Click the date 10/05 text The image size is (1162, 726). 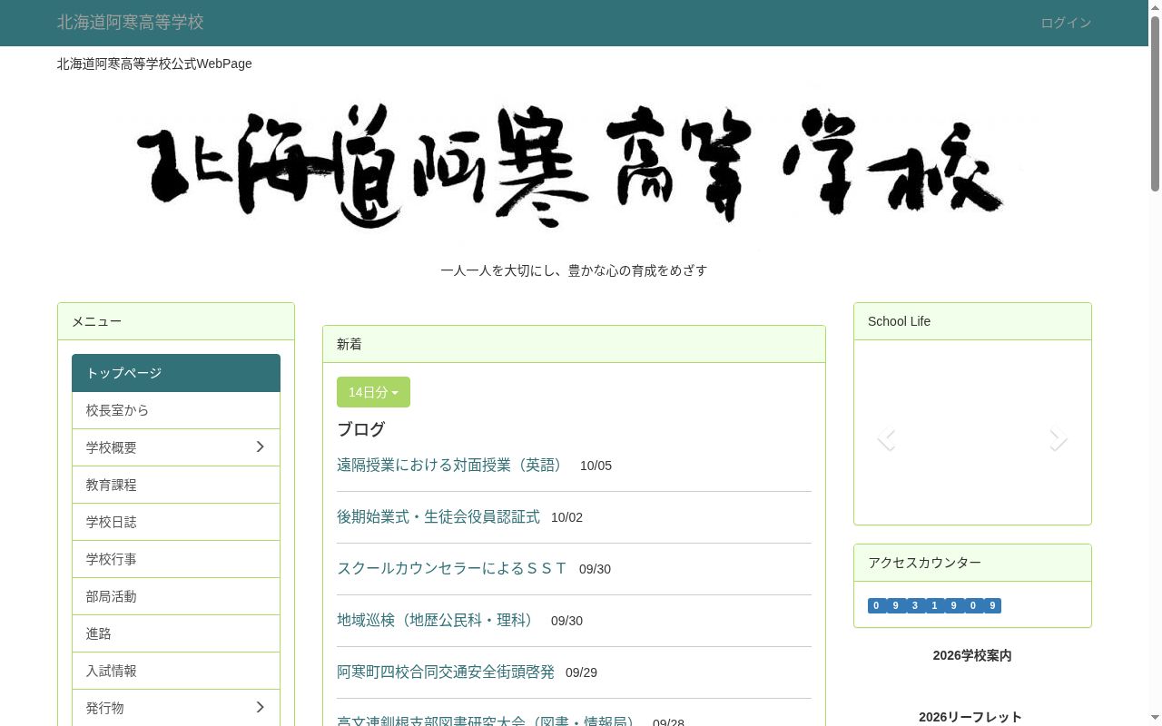596,466
